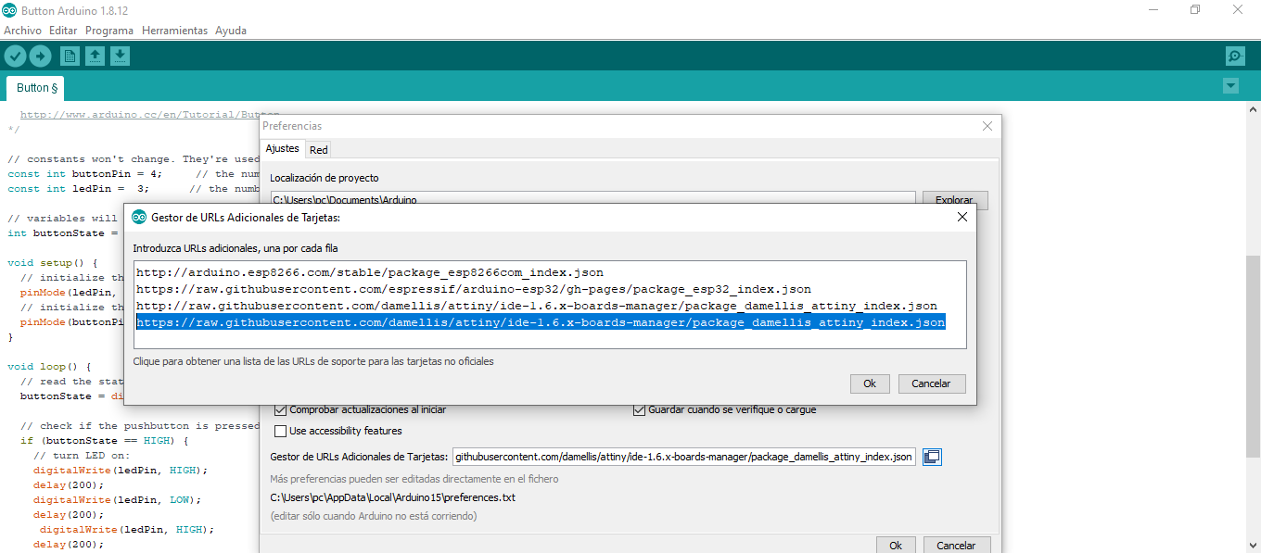Open the Editar menu
The image size is (1261, 553).
[x=63, y=31]
